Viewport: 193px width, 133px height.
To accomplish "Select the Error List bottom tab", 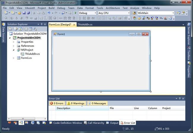I will [128, 123].
